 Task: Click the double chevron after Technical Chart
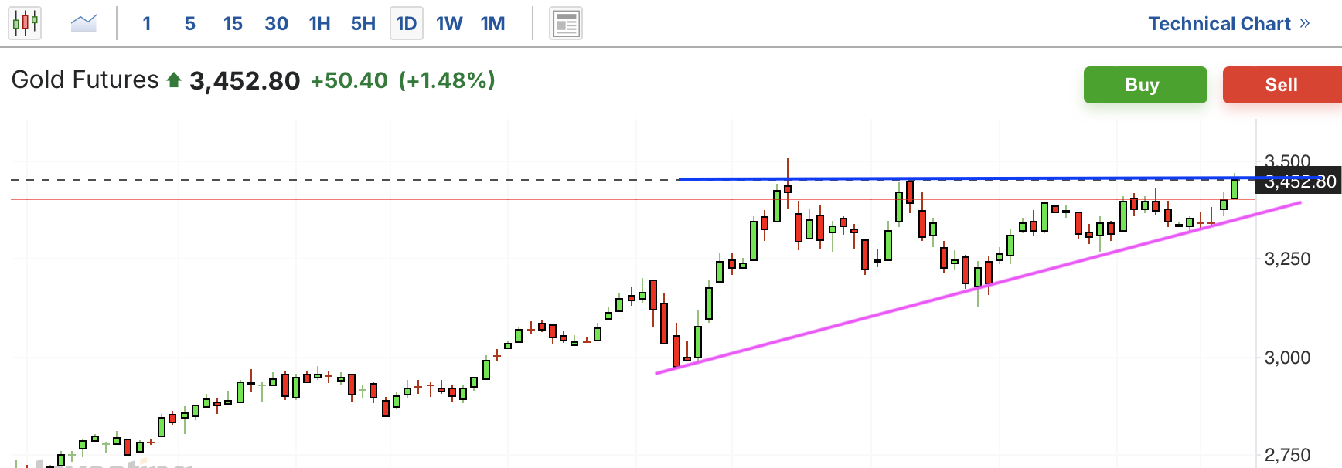click(1305, 23)
